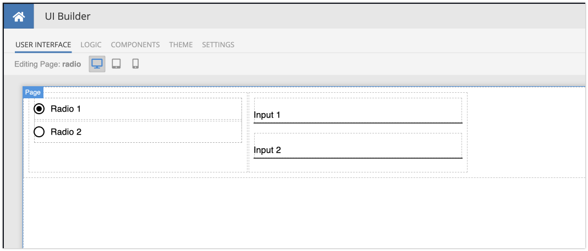
Task: Switch to the LOGIC tab
Action: (91, 44)
